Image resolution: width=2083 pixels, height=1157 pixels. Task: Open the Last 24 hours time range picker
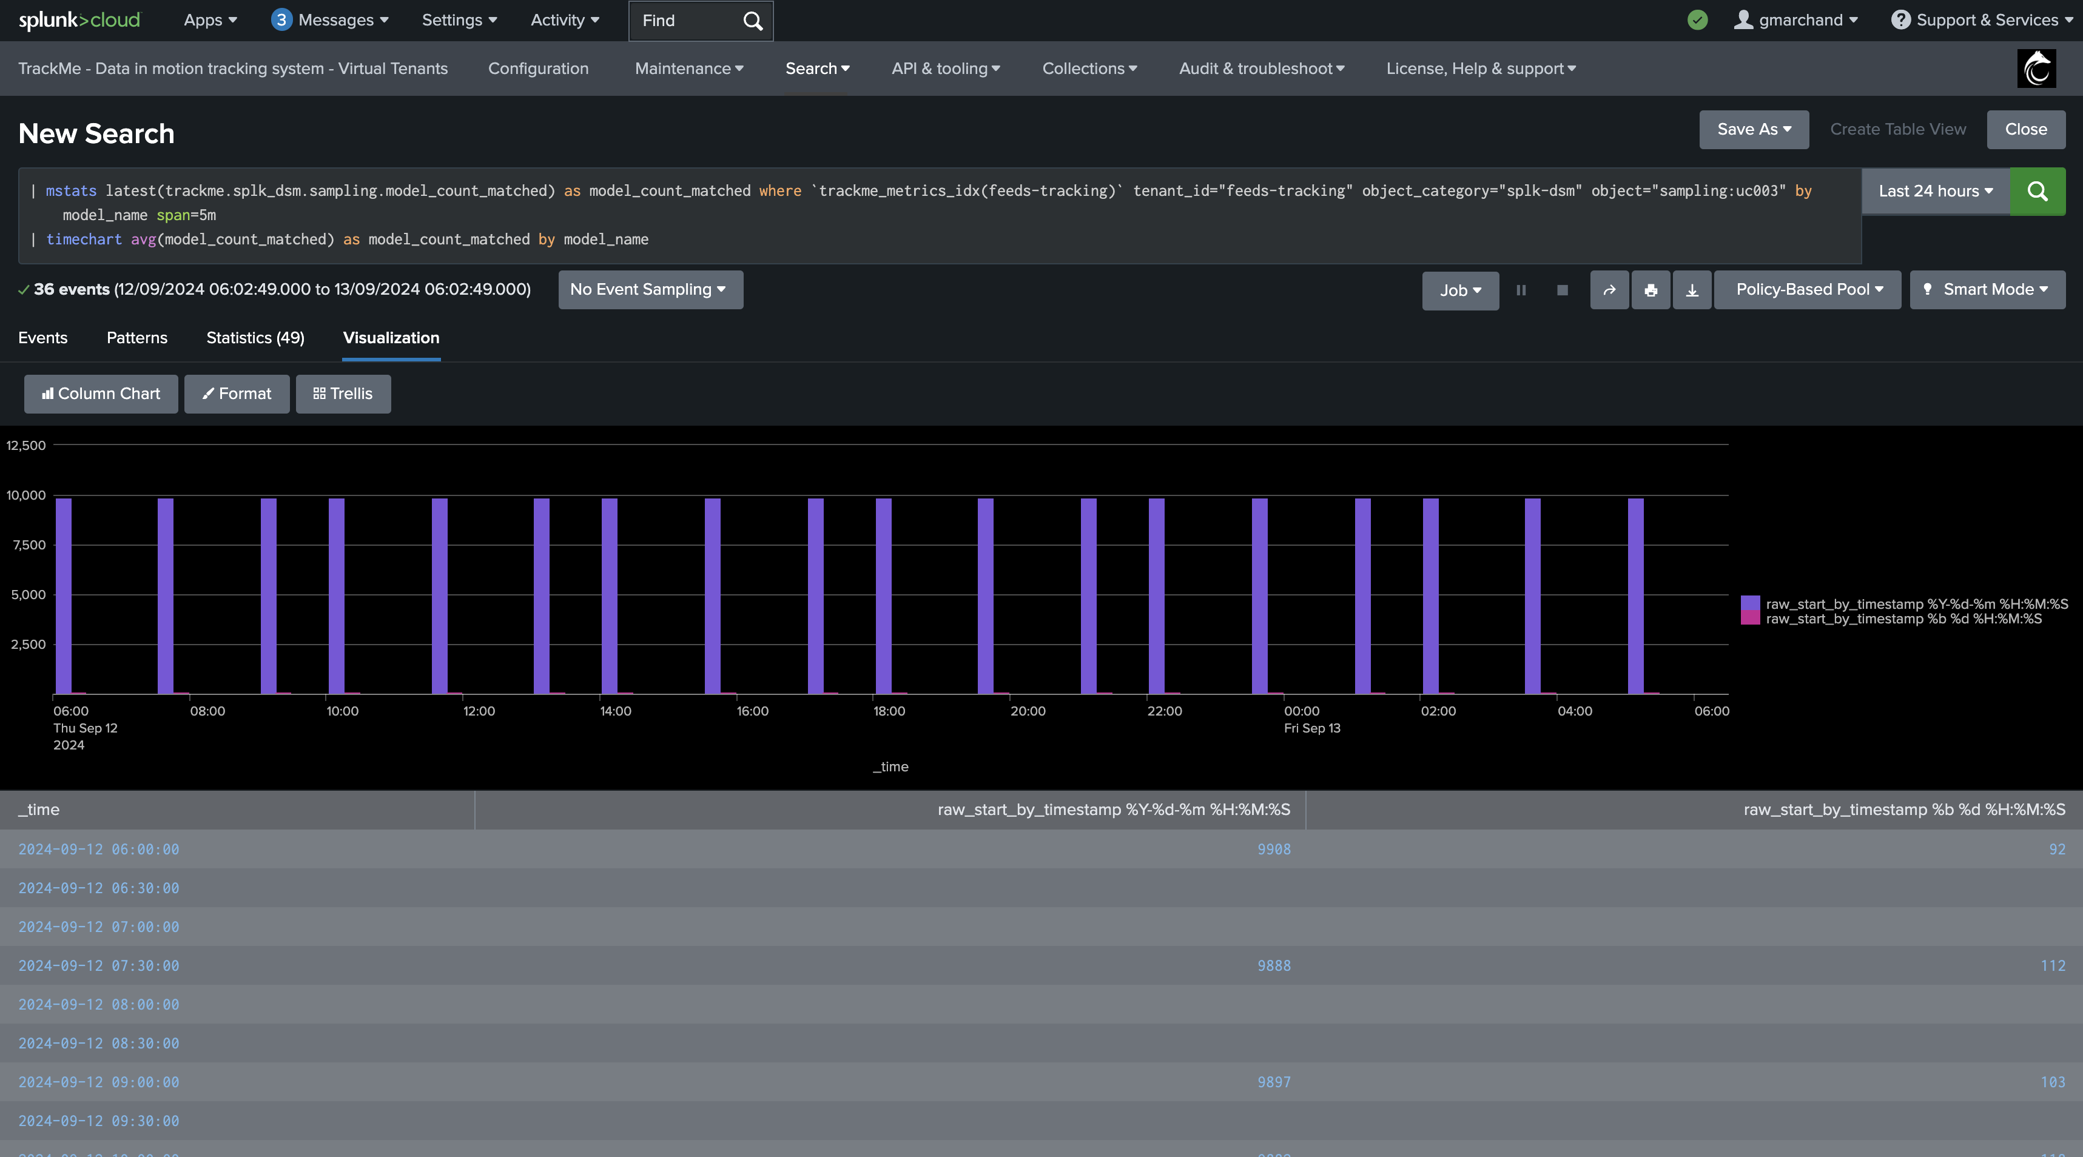pos(1936,191)
